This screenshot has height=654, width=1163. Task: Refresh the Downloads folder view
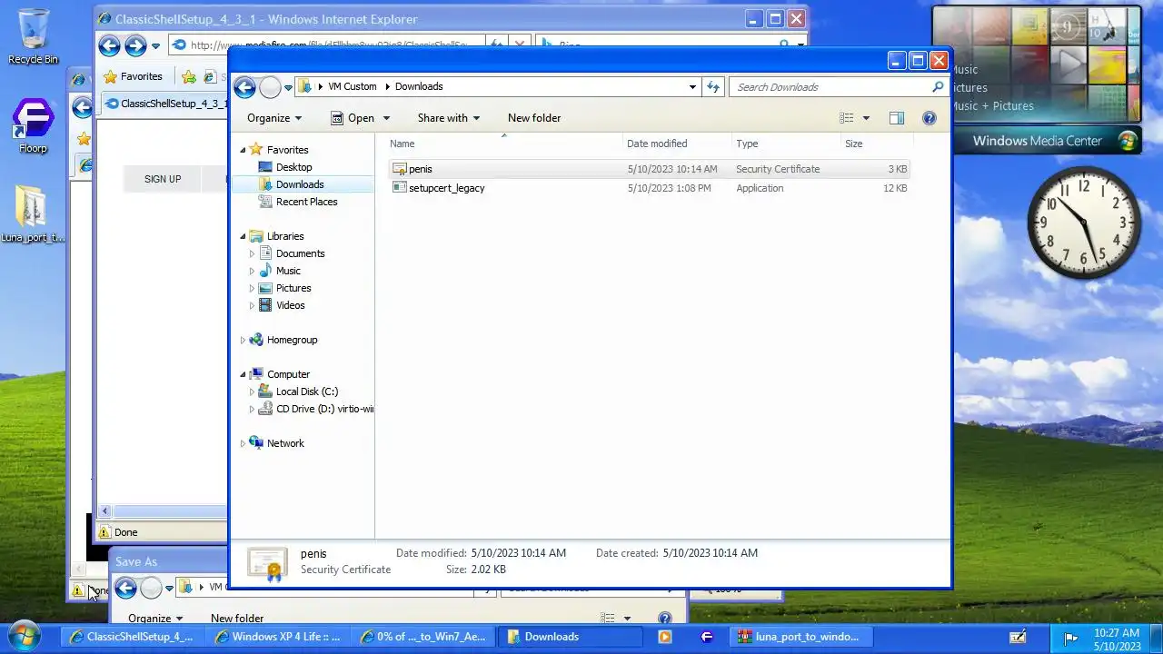713,87
